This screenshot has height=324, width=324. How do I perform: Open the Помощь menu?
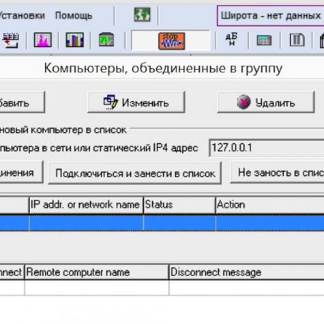pos(74,16)
